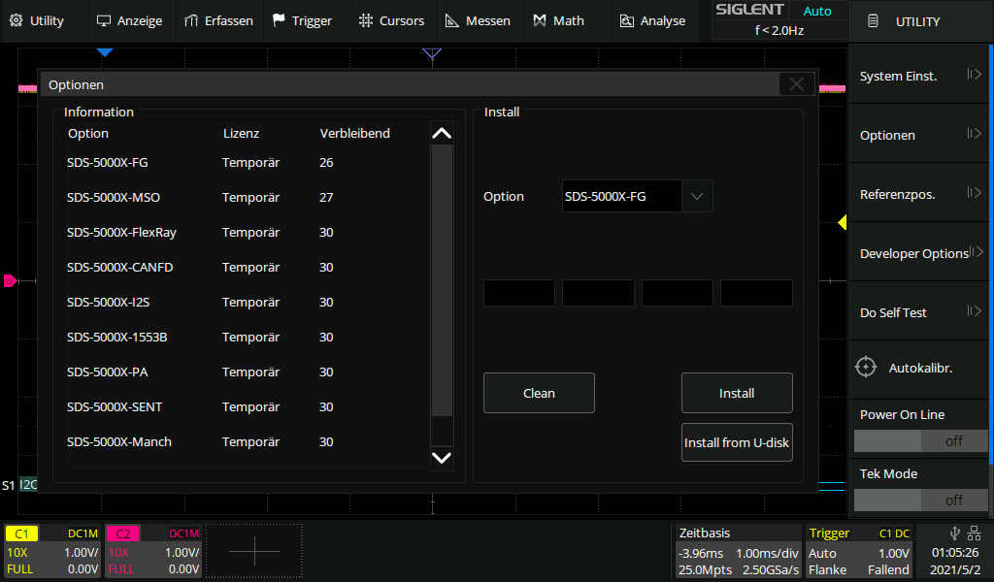Viewport: 994px width, 582px height.
Task: Toggle Power On Line switch
Action: [x=921, y=440]
